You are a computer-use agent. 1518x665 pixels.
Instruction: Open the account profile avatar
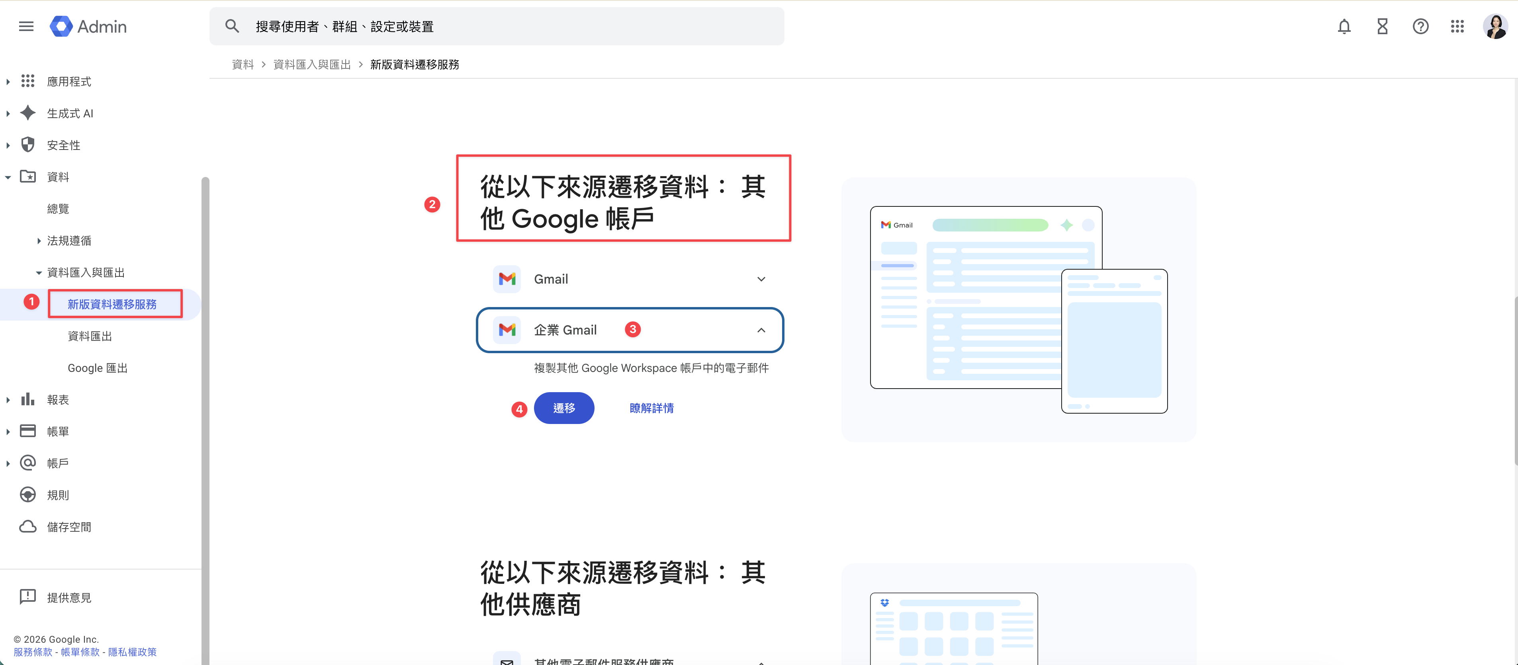point(1495,27)
